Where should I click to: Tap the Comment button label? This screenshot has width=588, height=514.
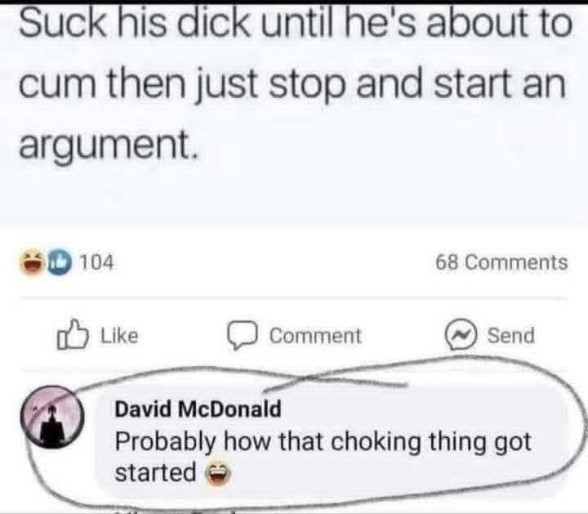click(x=315, y=335)
